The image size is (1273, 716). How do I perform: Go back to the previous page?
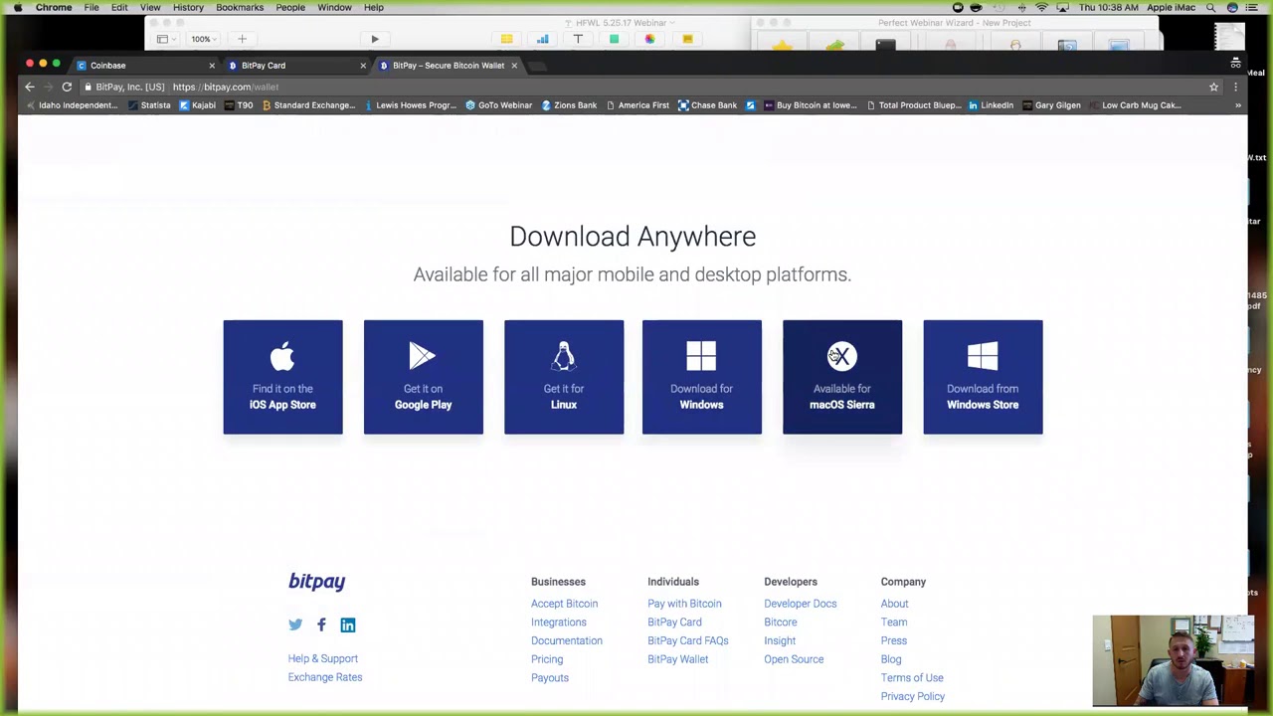(x=30, y=87)
